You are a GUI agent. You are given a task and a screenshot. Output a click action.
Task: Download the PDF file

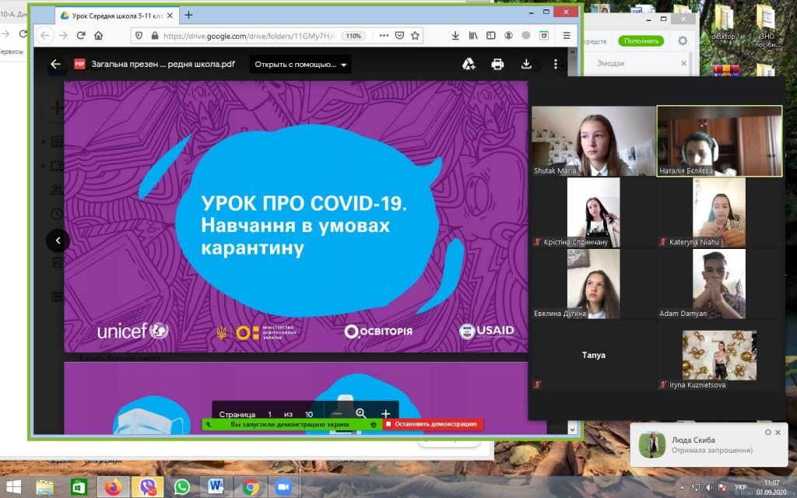[526, 64]
